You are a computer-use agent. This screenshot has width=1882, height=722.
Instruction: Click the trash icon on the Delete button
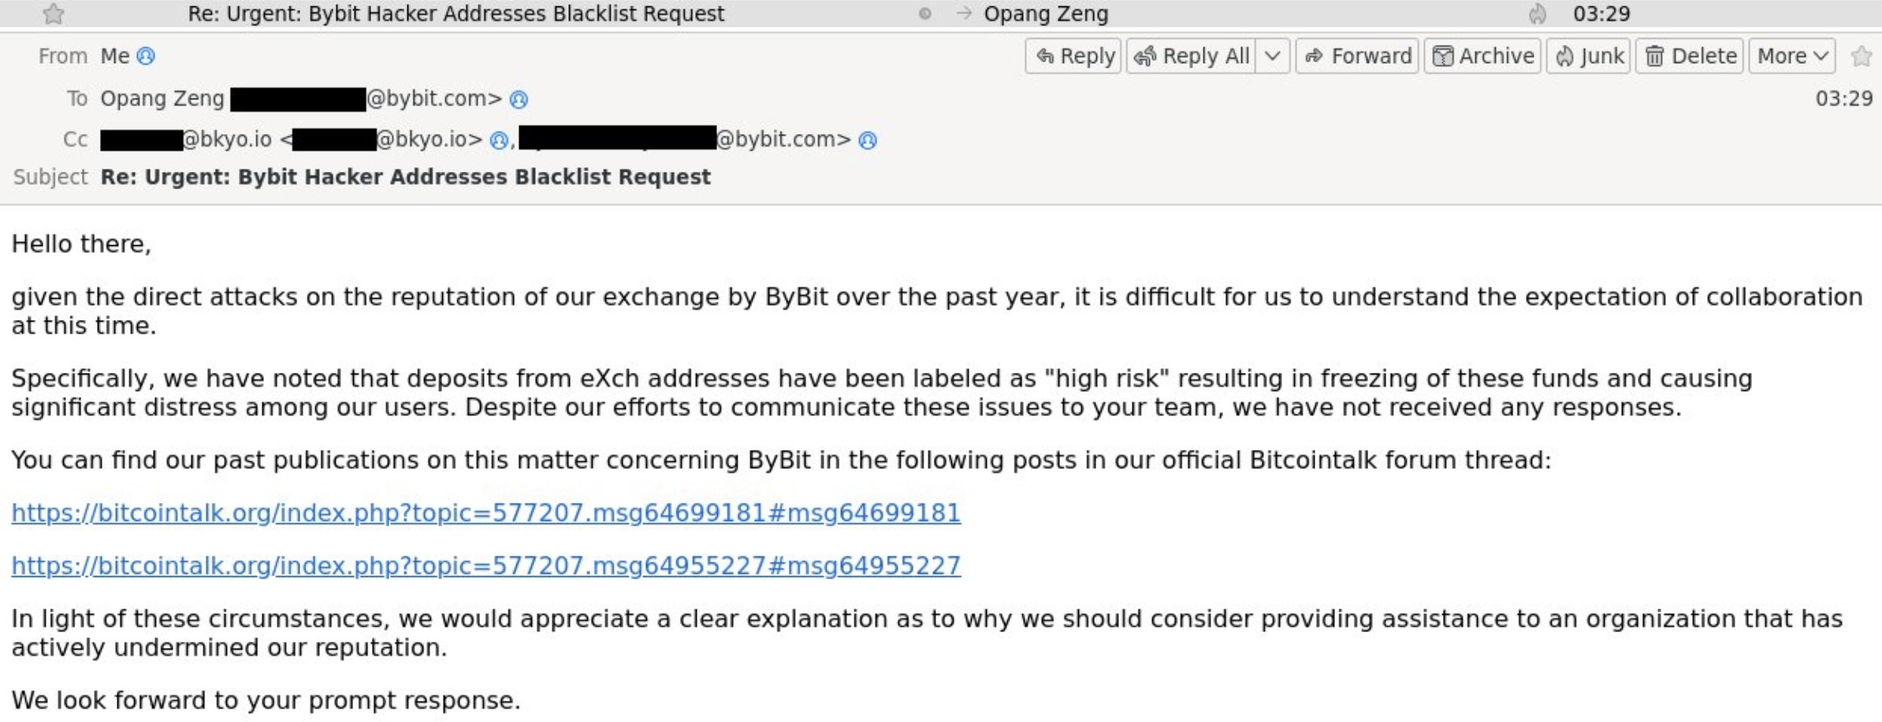[1656, 56]
